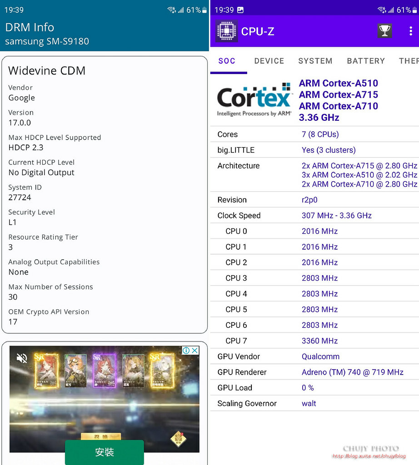Tap the Widevine CDM heading
The height and width of the screenshot is (465, 419).
click(47, 70)
